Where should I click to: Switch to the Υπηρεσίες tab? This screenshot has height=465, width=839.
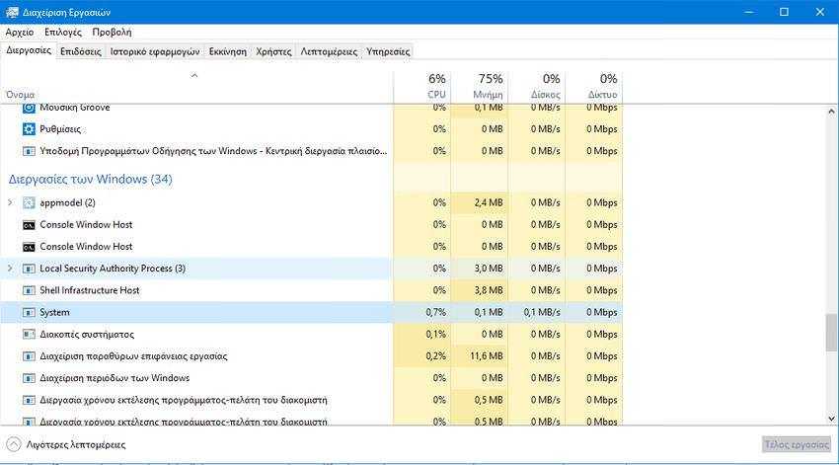pyautogui.click(x=388, y=51)
